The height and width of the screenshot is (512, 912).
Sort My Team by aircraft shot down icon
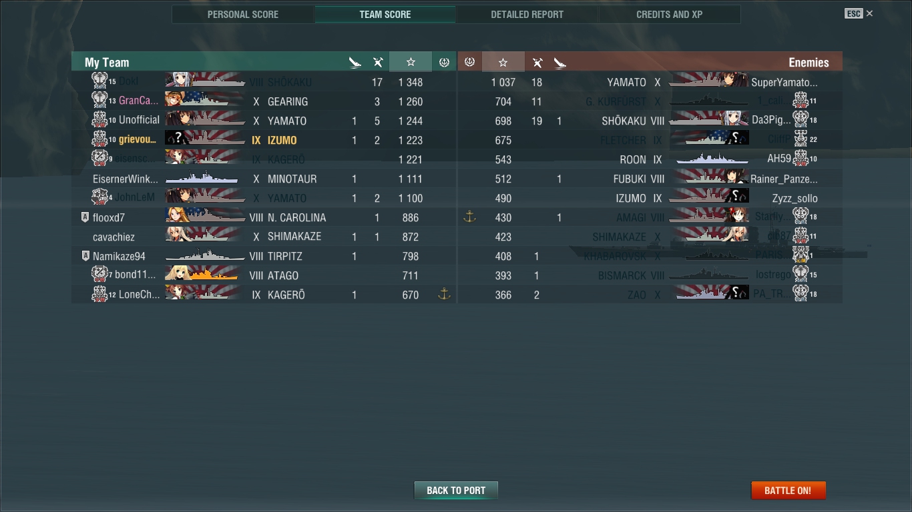tap(378, 63)
